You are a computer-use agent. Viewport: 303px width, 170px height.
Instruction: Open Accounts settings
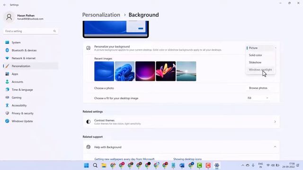click(31, 82)
